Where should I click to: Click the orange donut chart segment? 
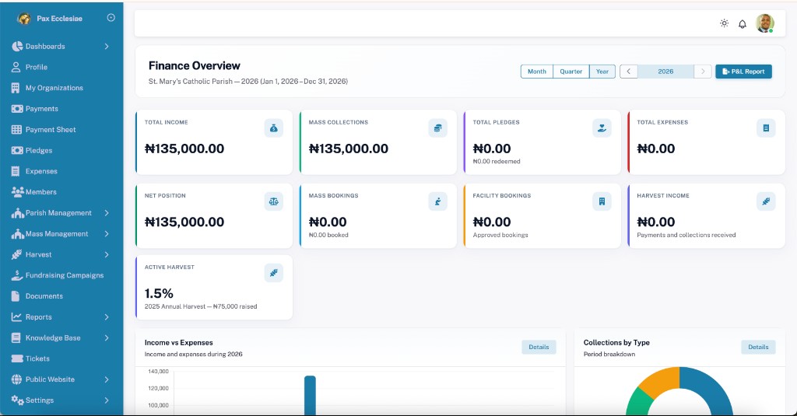point(662,382)
